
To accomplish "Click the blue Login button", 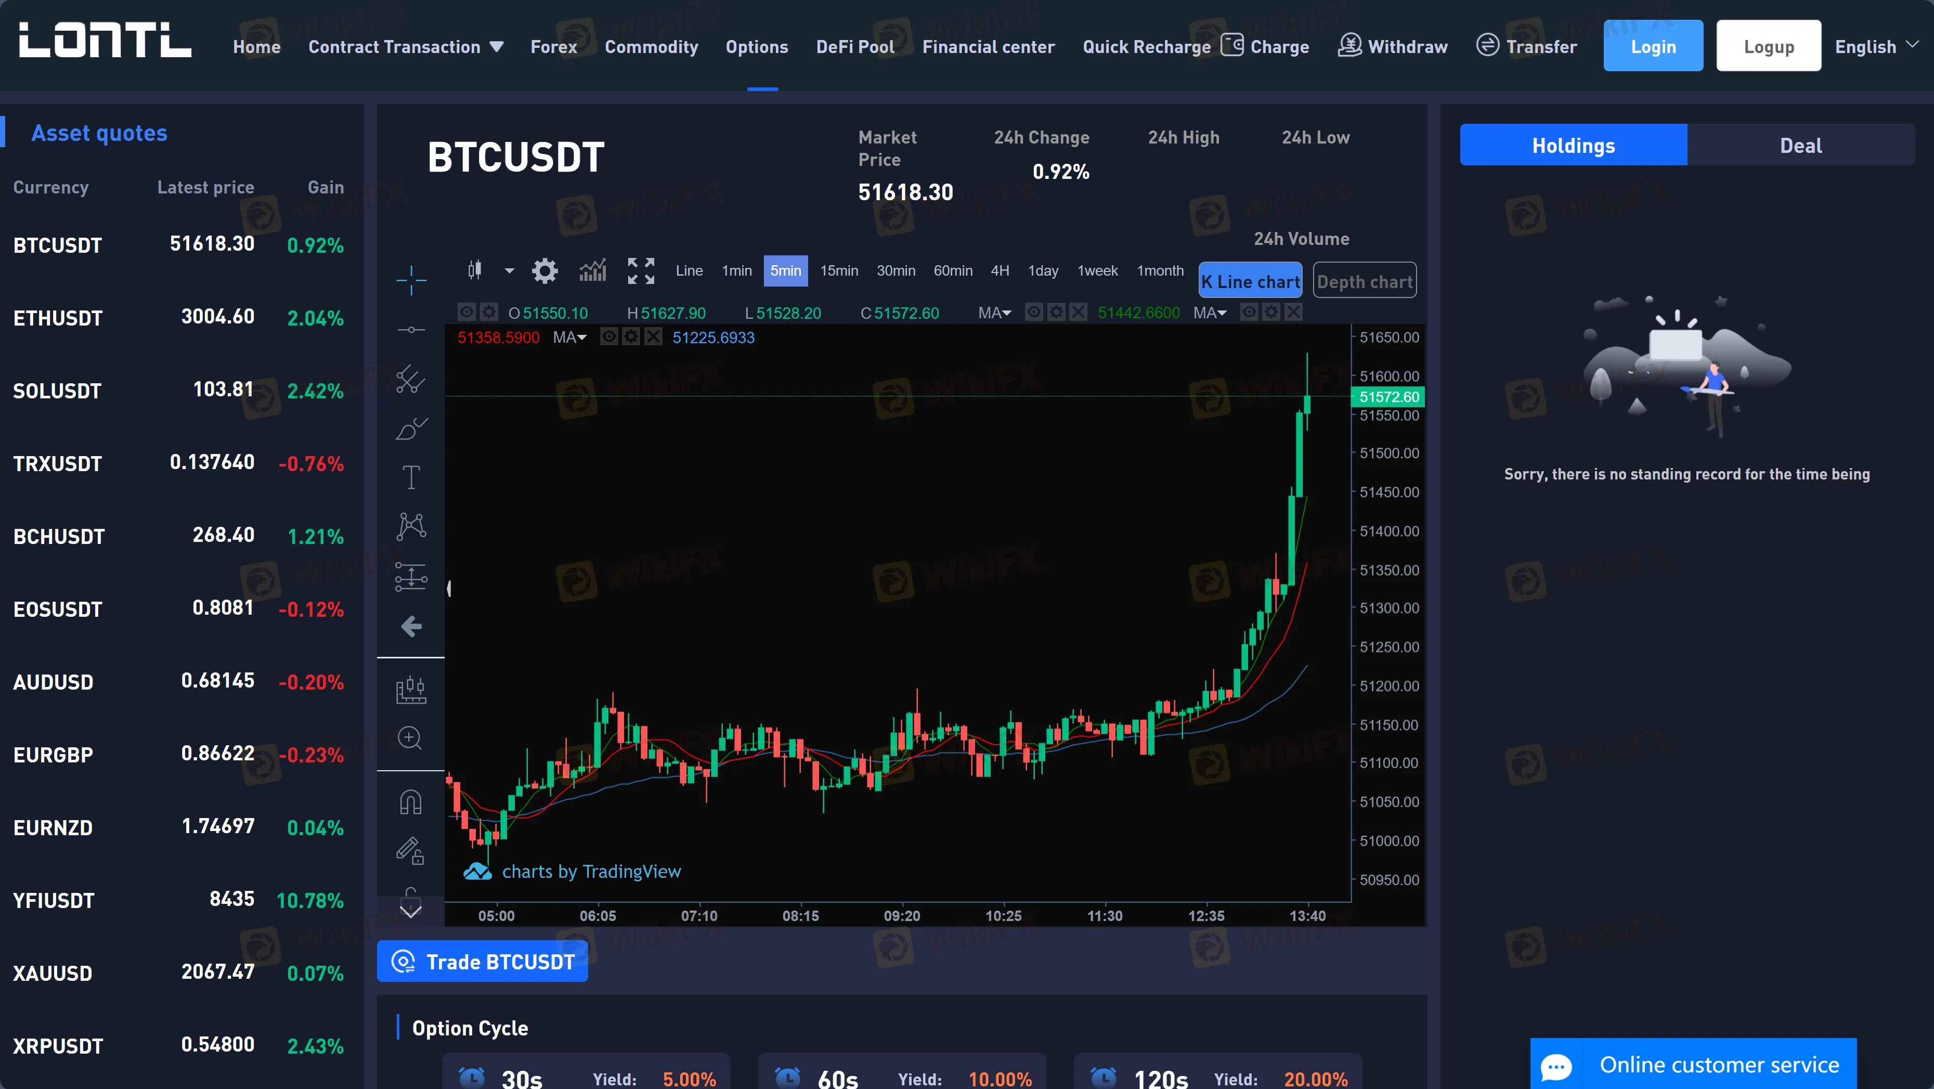I will 1653,47.
